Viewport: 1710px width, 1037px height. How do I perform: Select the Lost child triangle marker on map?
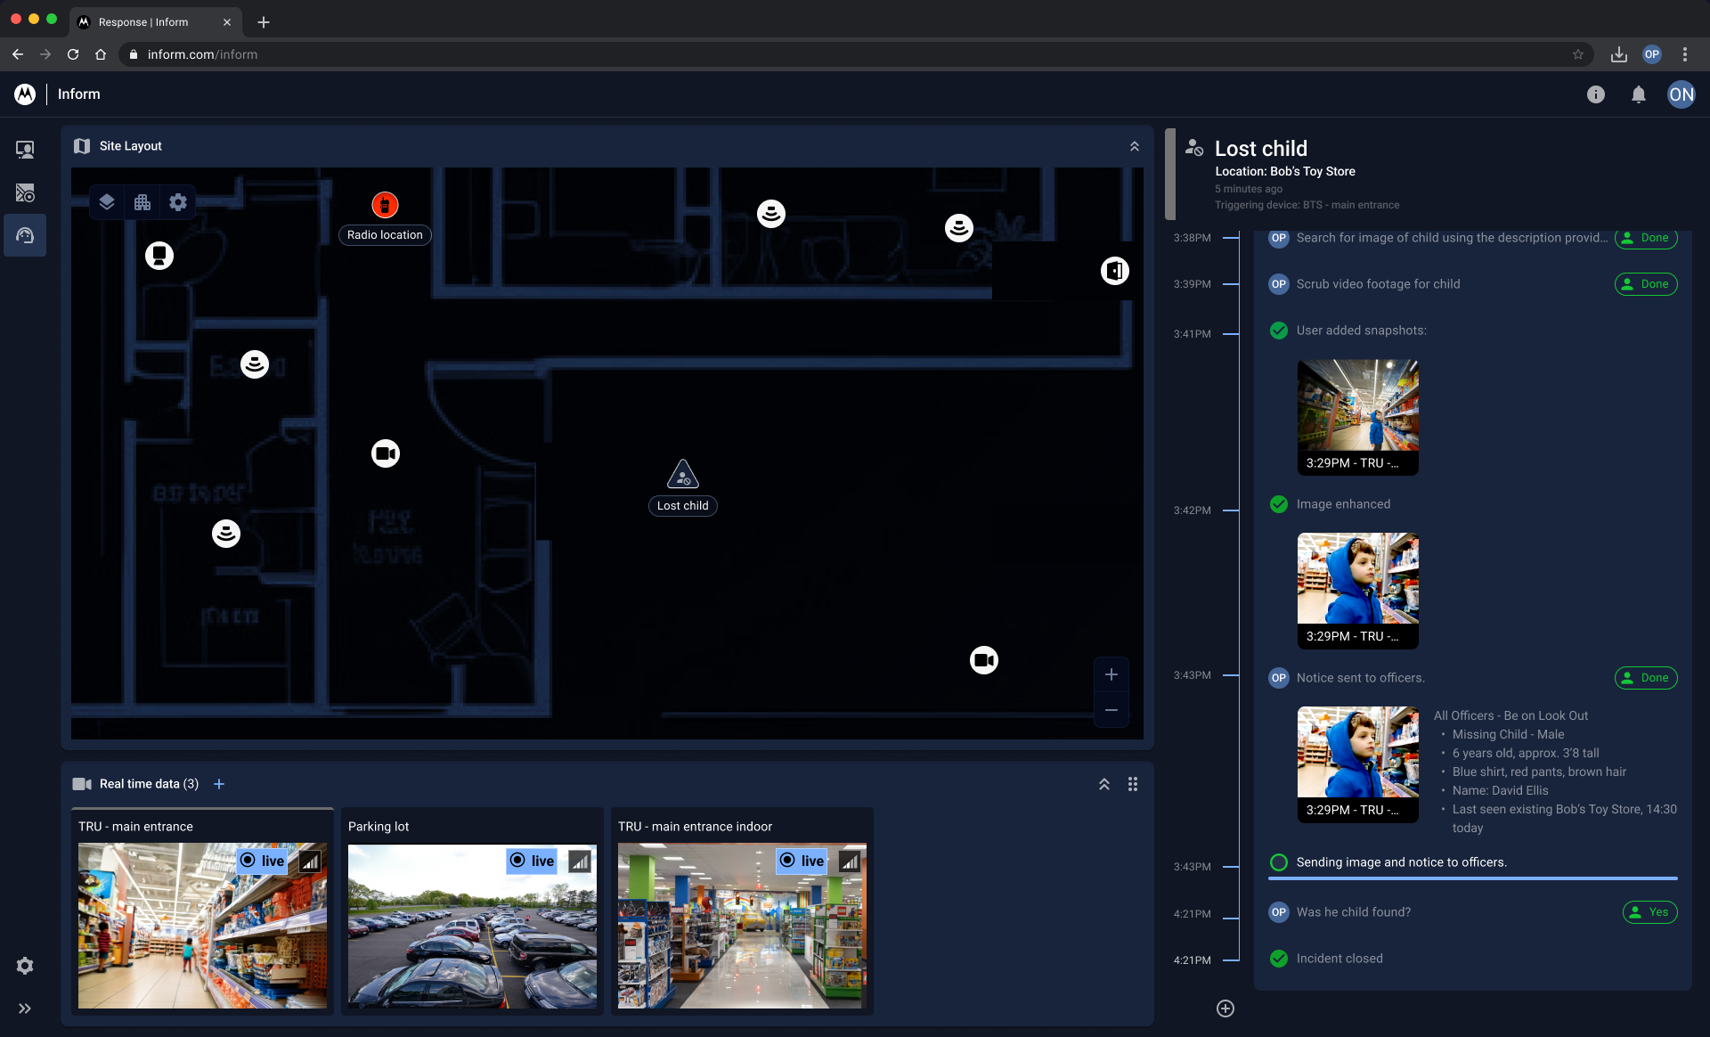pyautogui.click(x=683, y=474)
